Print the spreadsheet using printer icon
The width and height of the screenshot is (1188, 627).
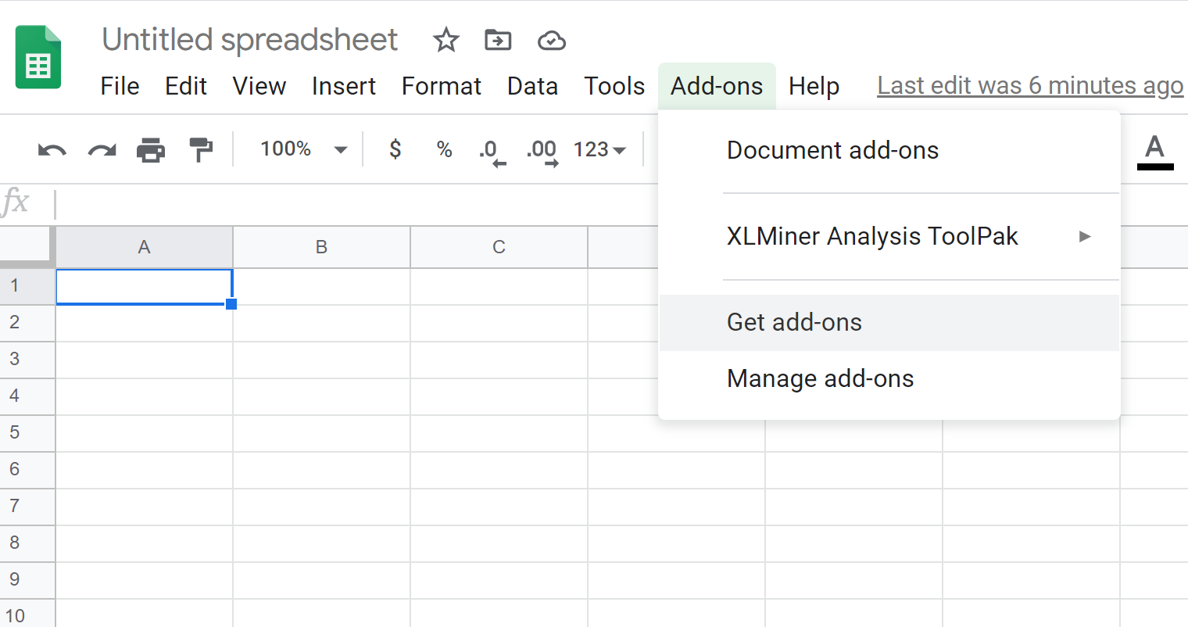point(151,150)
